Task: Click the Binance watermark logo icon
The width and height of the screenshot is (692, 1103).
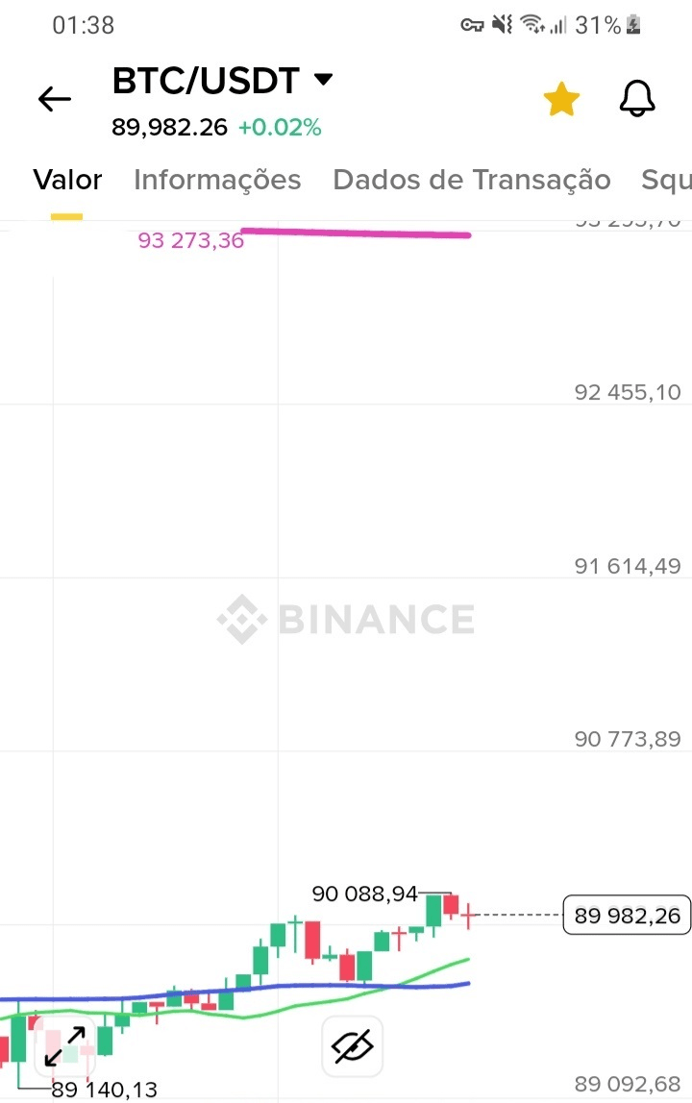Action: [x=240, y=619]
